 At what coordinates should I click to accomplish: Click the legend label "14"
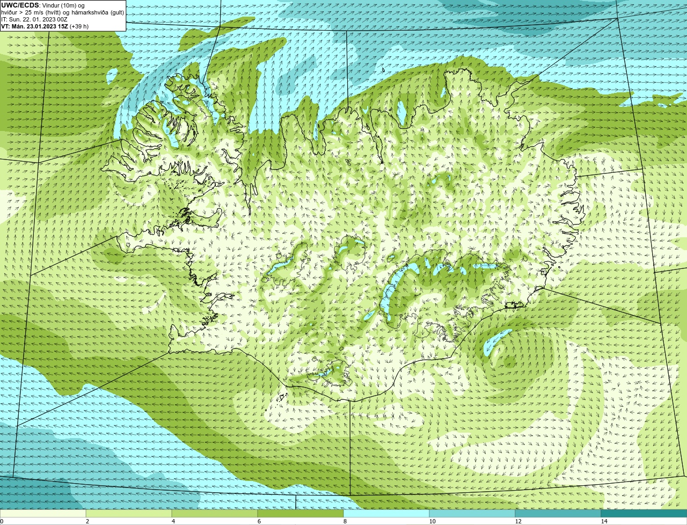(x=604, y=521)
